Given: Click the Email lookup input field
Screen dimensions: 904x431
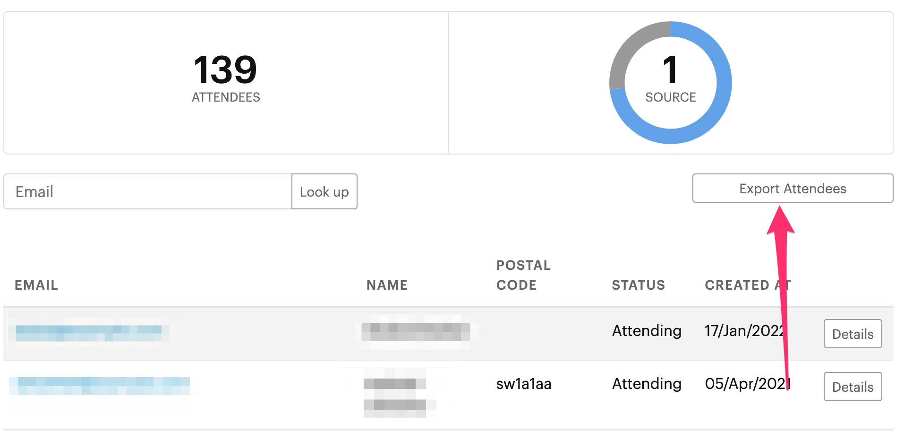Looking at the screenshot, I should [x=148, y=191].
